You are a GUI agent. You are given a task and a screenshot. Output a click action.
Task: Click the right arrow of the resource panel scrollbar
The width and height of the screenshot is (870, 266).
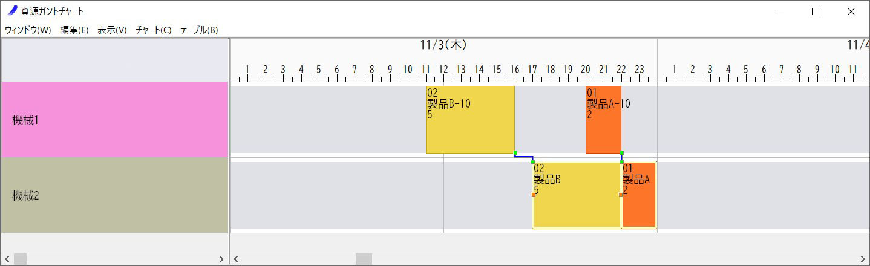click(221, 259)
